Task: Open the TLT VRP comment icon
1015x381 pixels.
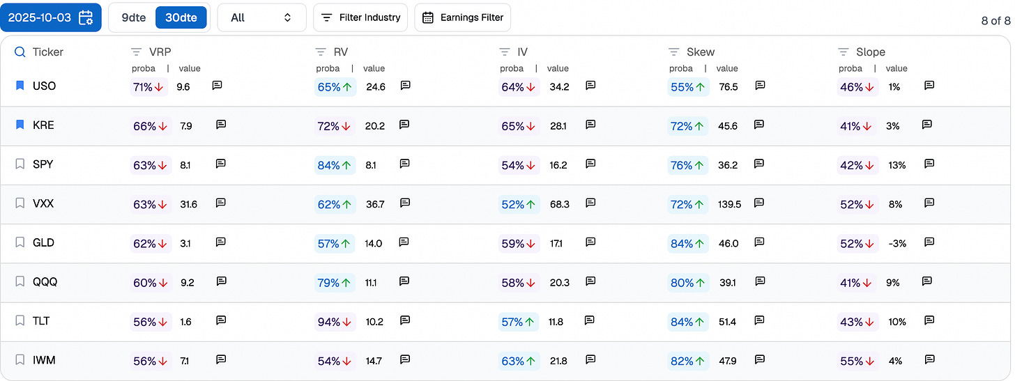Action: (221, 320)
